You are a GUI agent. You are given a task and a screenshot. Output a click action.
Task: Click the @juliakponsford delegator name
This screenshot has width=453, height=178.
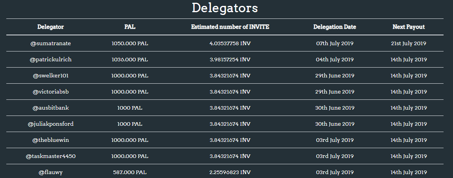click(50, 124)
